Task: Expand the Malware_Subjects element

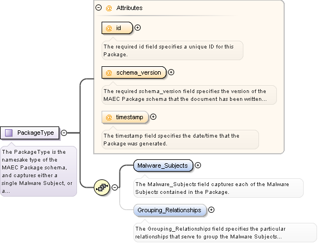Action: coord(198,165)
